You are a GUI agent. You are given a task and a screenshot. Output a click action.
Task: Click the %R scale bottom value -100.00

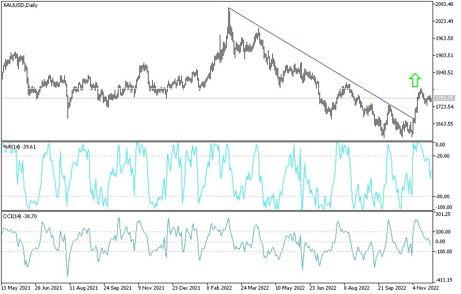coord(444,207)
